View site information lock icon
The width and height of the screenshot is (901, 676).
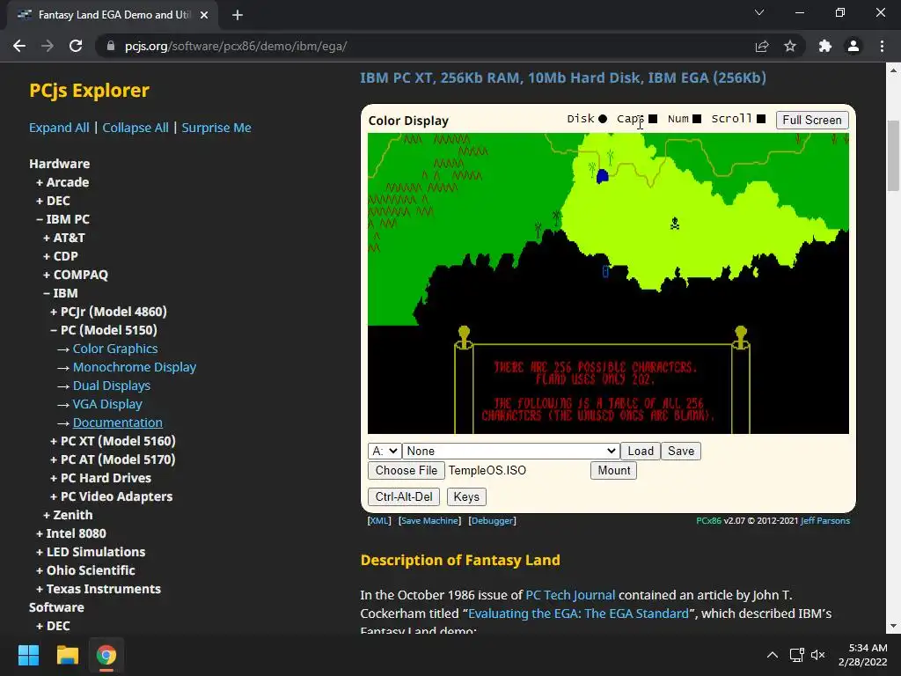(111, 46)
